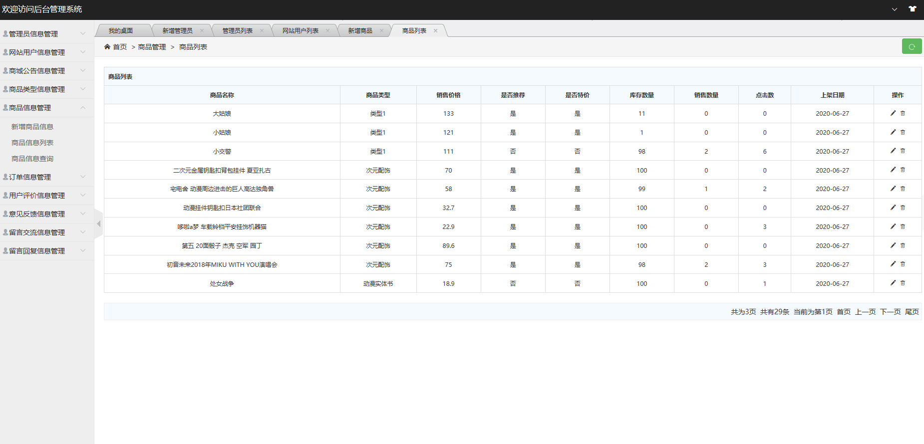Delete the 处女战争 product row

[x=903, y=283]
